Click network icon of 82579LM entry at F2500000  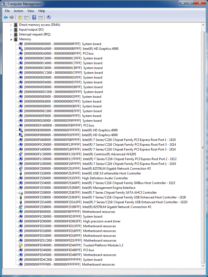coord(21,169)
